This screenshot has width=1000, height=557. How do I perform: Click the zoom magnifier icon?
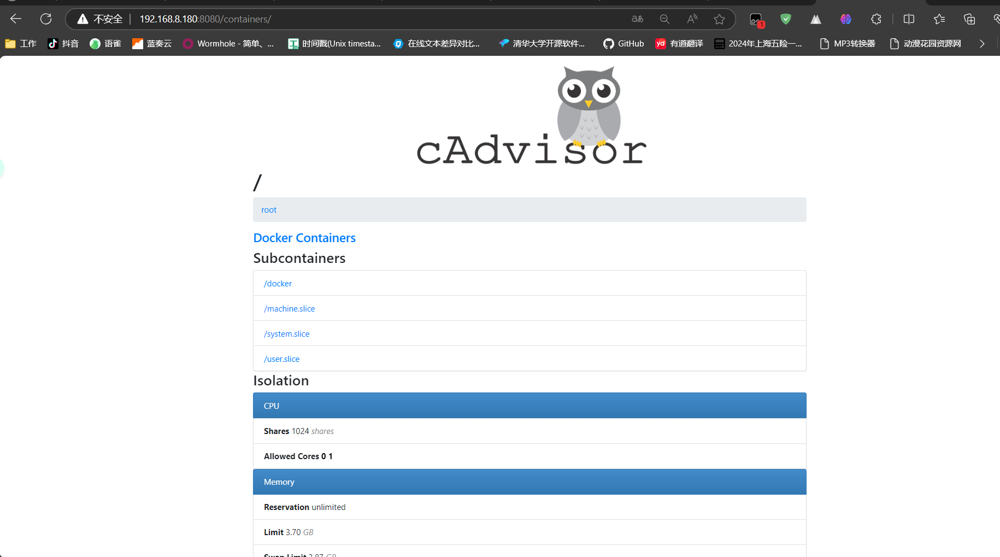click(x=664, y=19)
